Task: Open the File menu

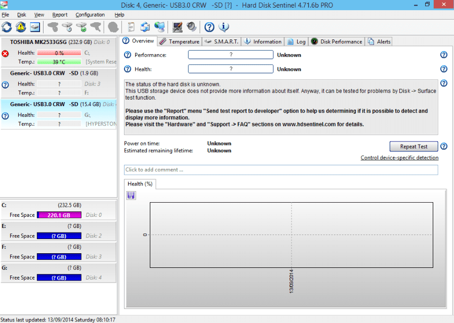Action: coord(5,15)
